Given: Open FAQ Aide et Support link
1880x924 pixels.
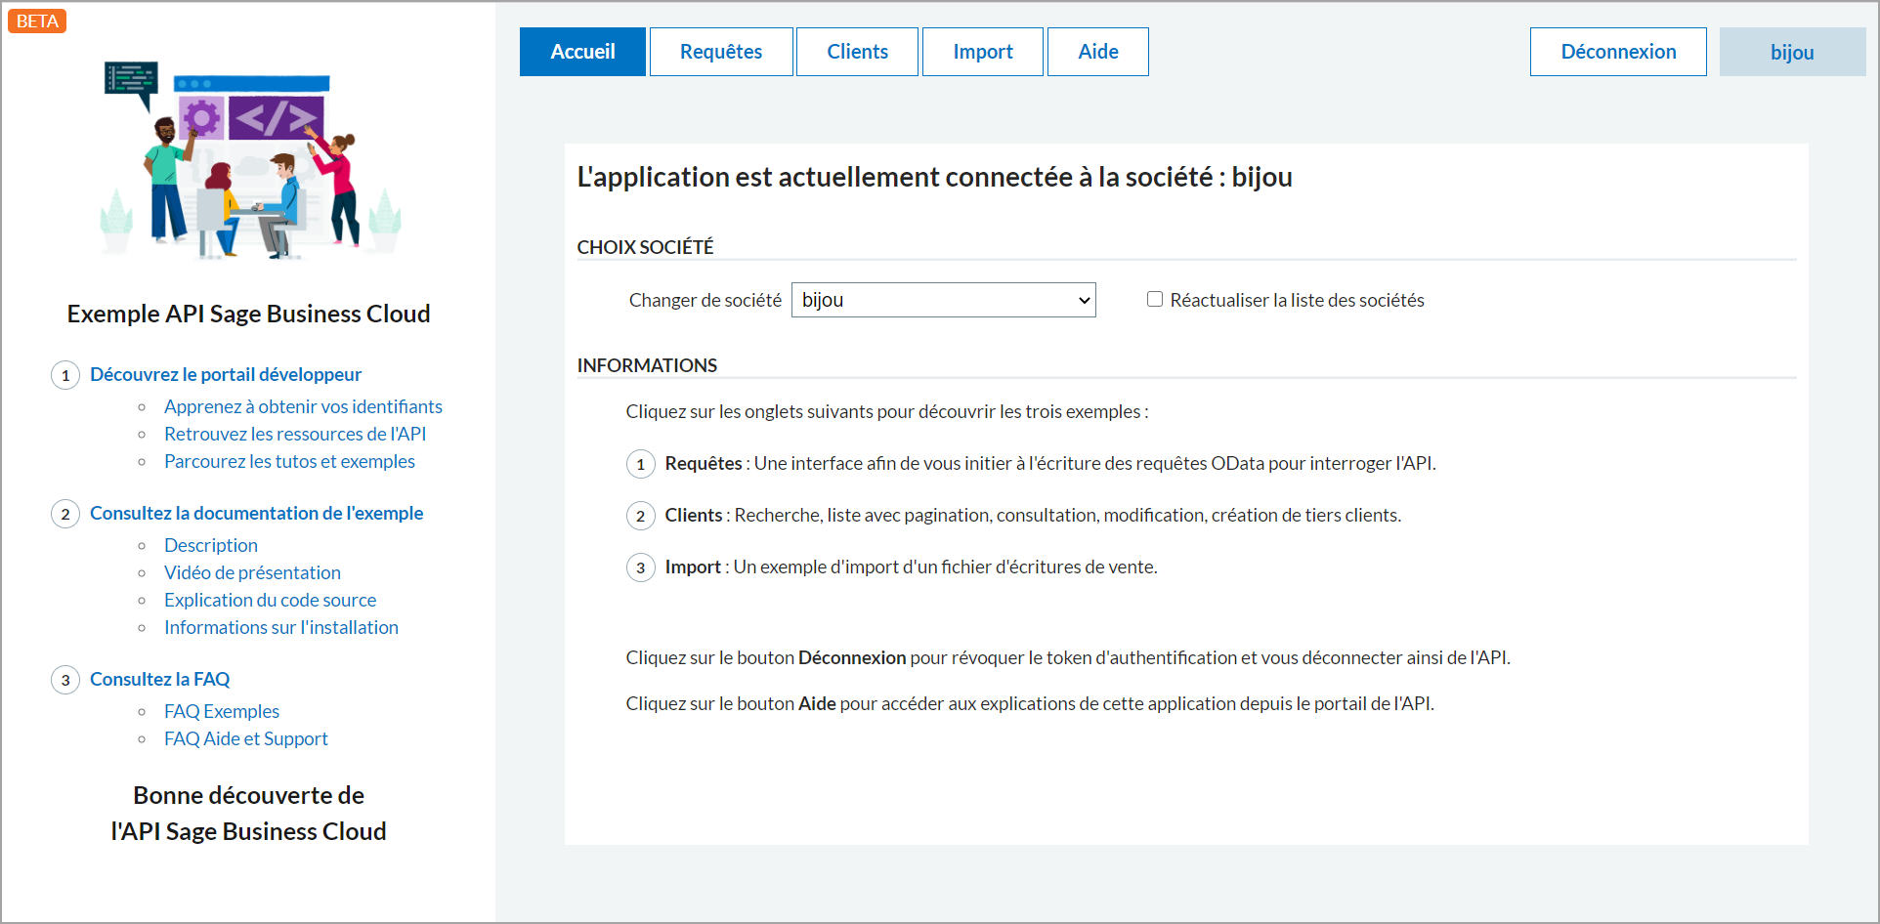Looking at the screenshot, I should coord(246,738).
